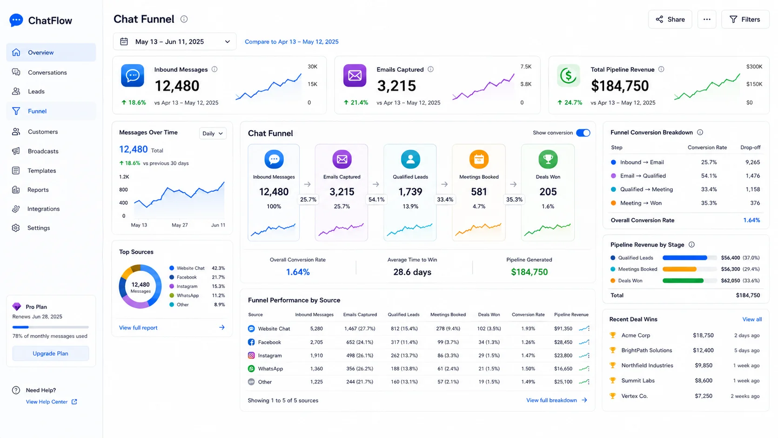Image resolution: width=778 pixels, height=438 pixels.
Task: Click Compare to Apr 13 – May 12, 2025 link
Action: click(x=292, y=41)
